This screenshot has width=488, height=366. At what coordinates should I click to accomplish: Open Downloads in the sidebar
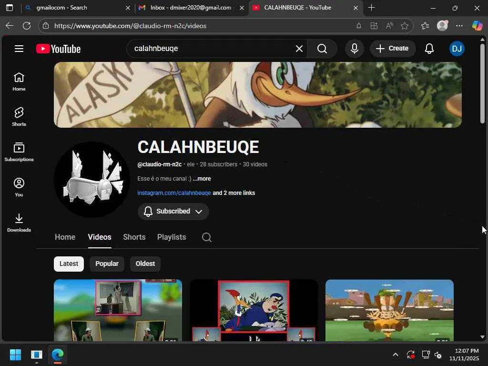[x=19, y=223]
